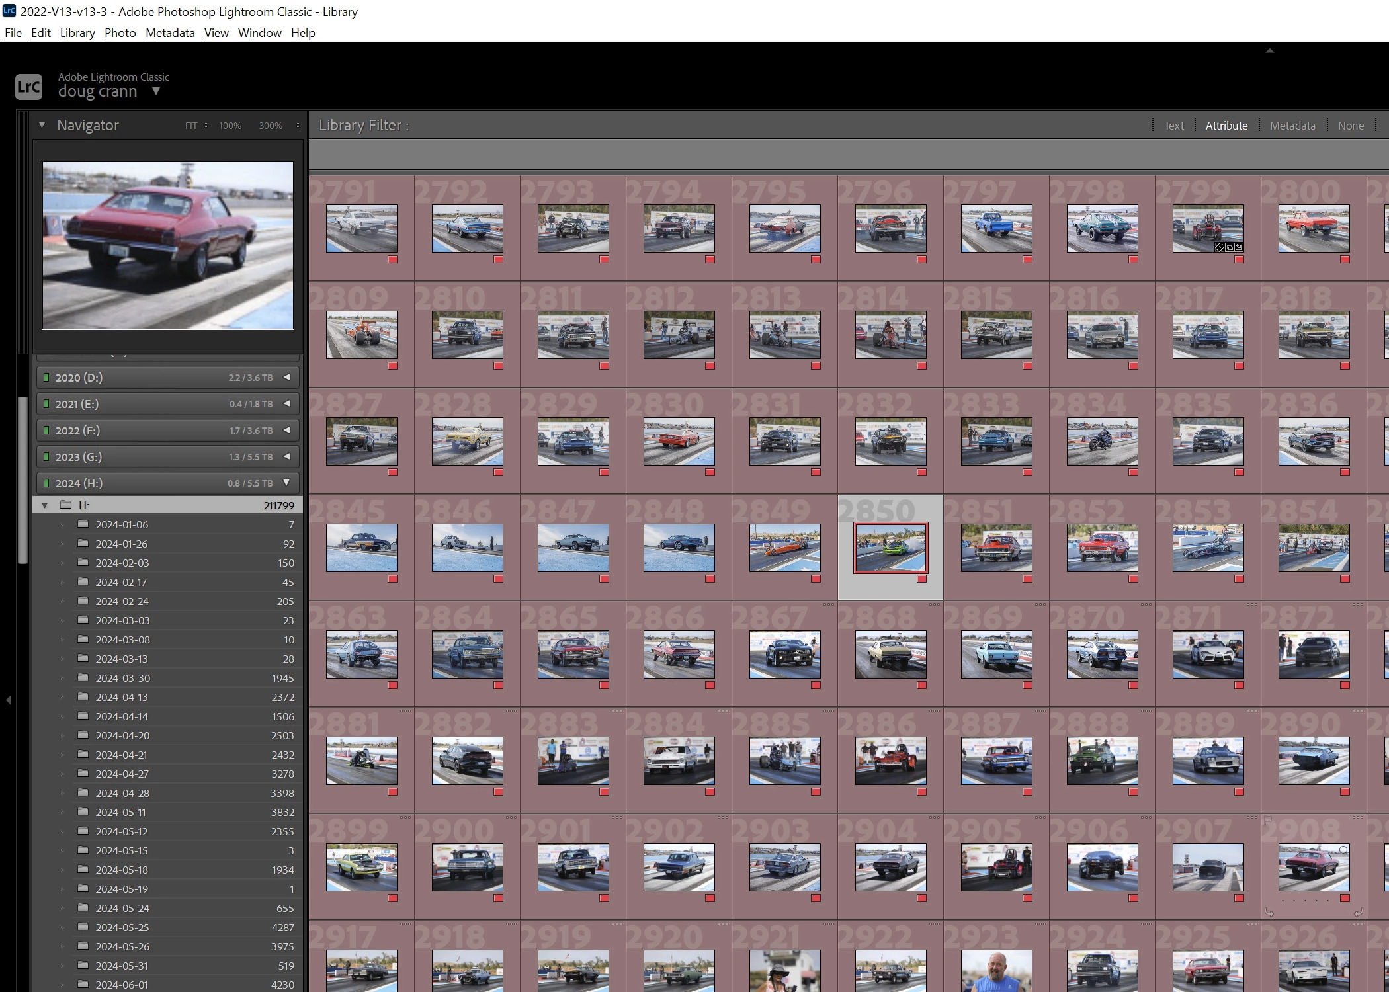The height and width of the screenshot is (992, 1389).
Task: Set library filter to None
Action: click(x=1351, y=126)
